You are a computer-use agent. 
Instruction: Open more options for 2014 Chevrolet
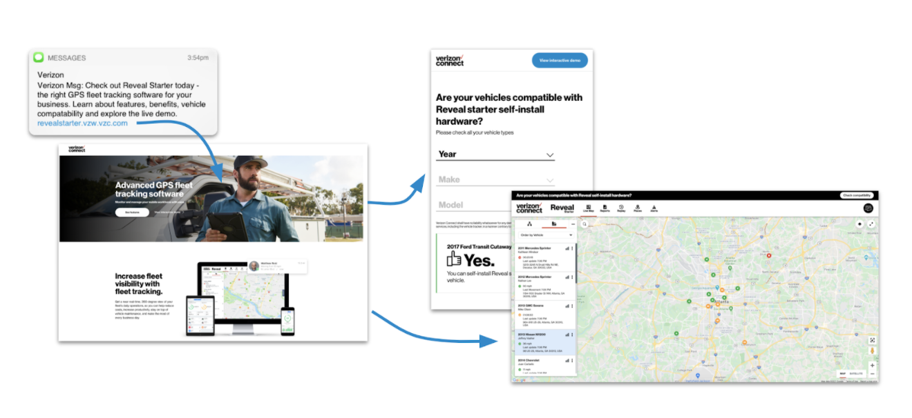point(572,361)
